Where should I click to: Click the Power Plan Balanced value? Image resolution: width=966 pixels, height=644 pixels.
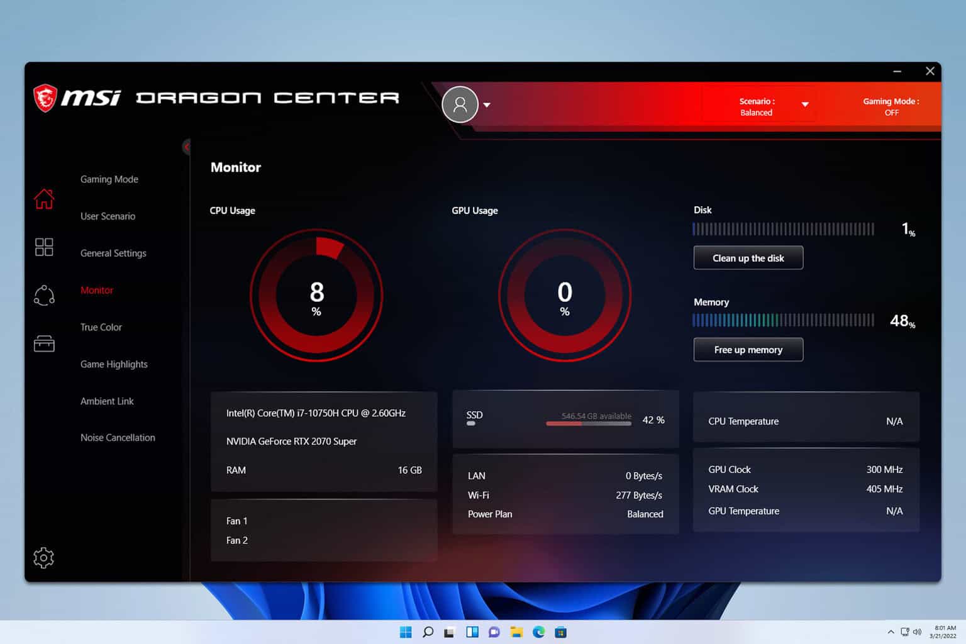645,514
